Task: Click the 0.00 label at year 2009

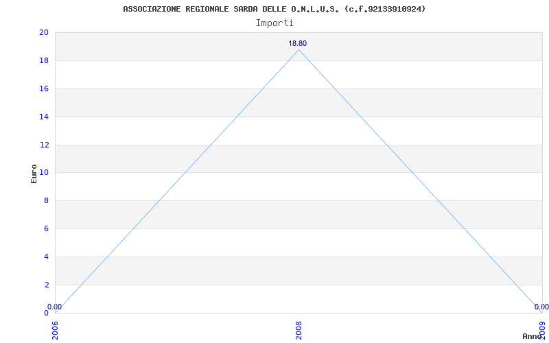Action: 541,307
